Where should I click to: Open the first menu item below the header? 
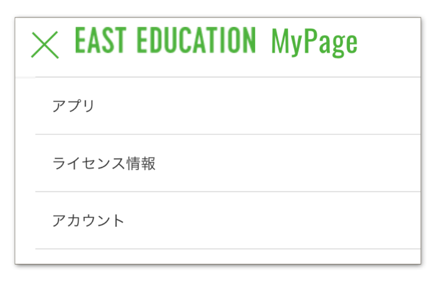click(x=228, y=106)
